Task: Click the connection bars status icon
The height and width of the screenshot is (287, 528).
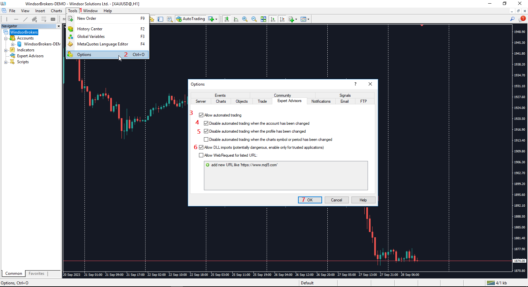Action: (x=491, y=283)
